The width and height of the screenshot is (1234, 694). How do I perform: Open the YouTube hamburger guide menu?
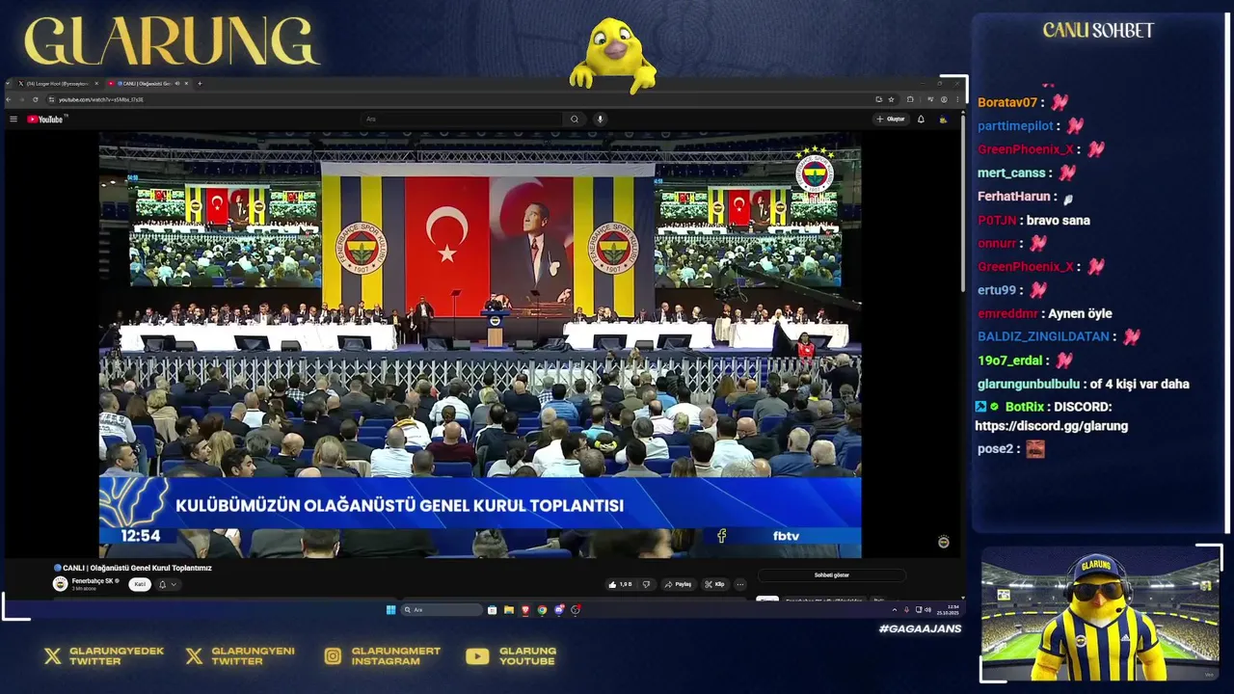point(13,119)
